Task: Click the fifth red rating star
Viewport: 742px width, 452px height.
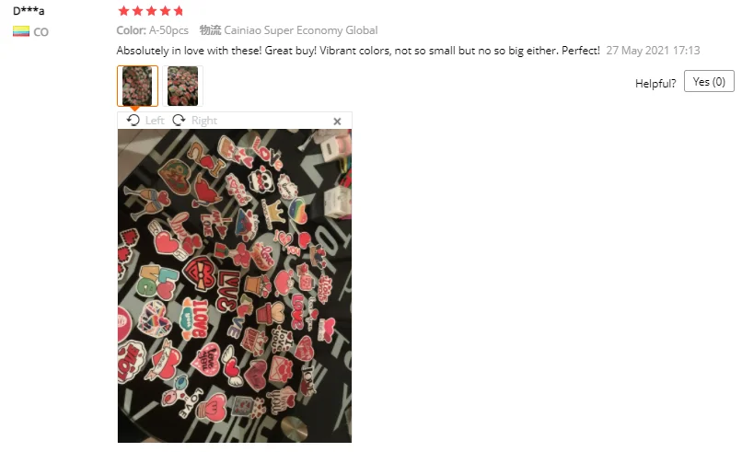Action: pyautogui.click(x=179, y=11)
